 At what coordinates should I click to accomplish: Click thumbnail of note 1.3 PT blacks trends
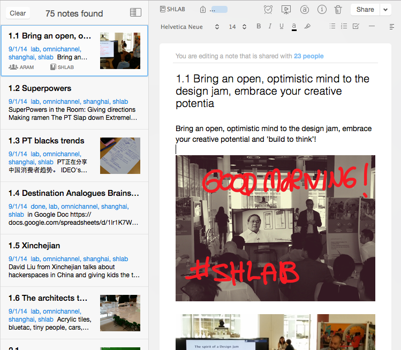120,156
